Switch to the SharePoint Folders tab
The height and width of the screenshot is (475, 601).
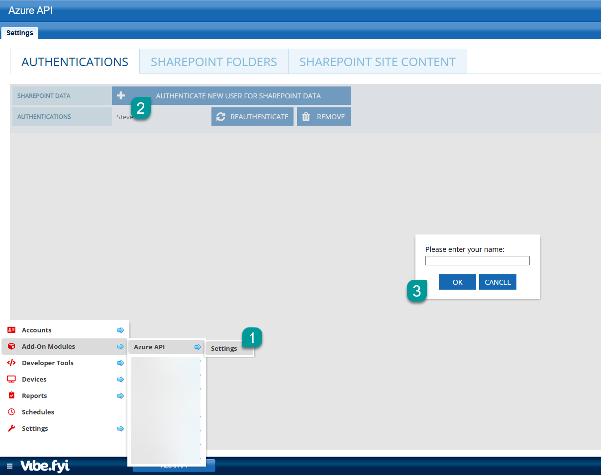[214, 62]
